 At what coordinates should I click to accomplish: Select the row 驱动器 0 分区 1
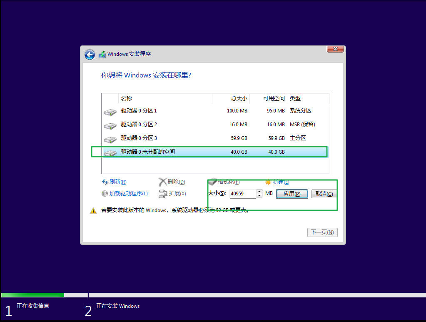pos(216,111)
